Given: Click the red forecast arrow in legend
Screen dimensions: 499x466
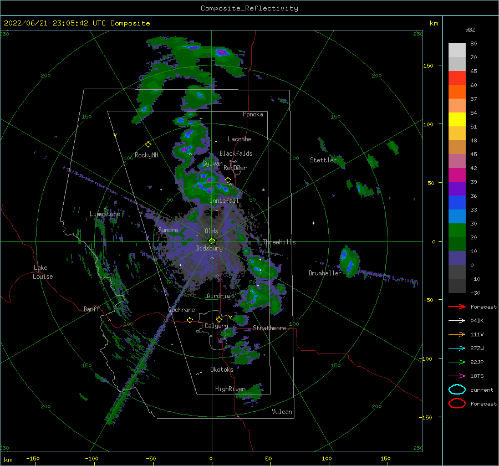Looking at the screenshot, I should tap(457, 306).
